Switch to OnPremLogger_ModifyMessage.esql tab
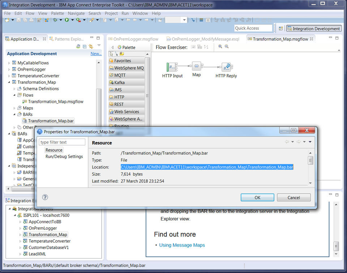 pos(205,39)
